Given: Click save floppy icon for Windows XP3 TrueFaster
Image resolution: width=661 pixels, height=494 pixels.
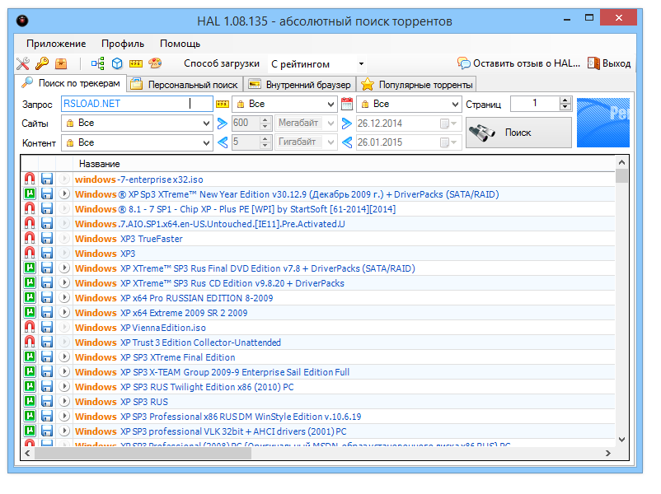Looking at the screenshot, I should [47, 239].
